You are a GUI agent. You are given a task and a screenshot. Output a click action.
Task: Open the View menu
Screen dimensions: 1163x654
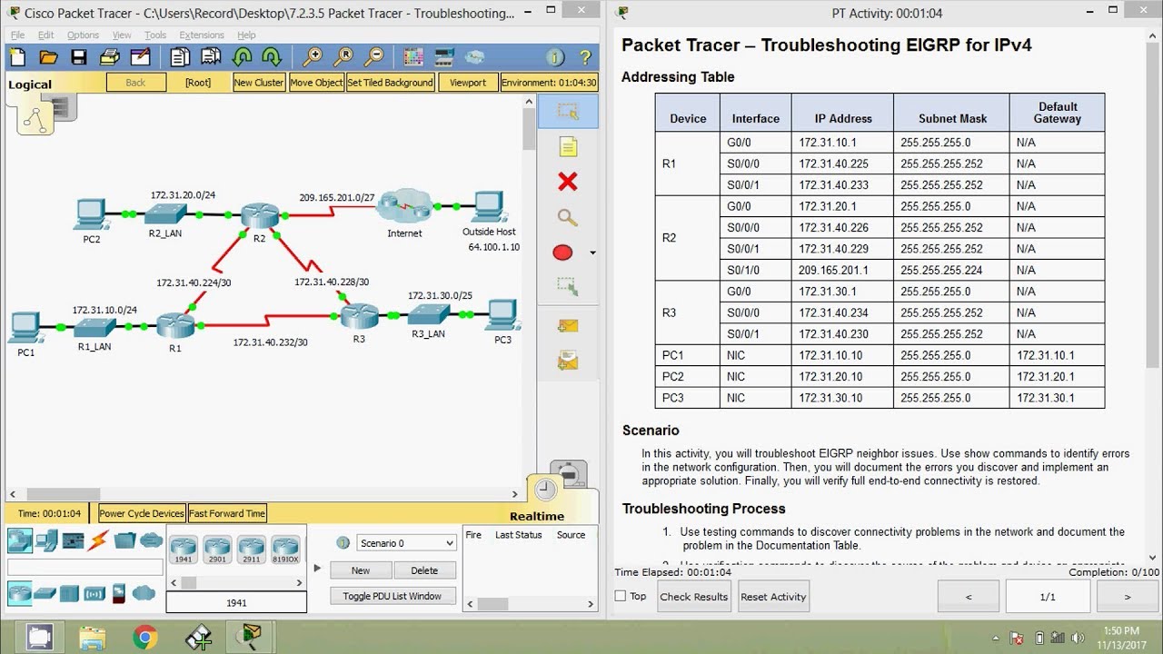pyautogui.click(x=122, y=35)
